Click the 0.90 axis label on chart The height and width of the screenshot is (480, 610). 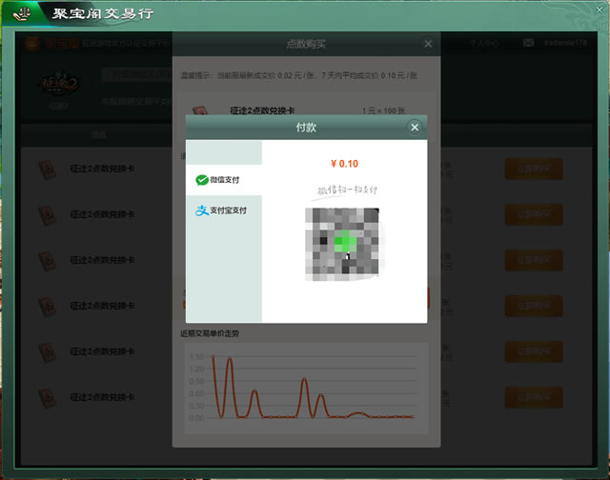(x=196, y=381)
